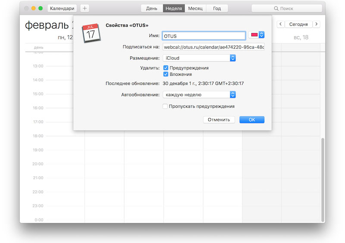Go to previous week with left chevron
345x243 pixels.
click(x=281, y=24)
